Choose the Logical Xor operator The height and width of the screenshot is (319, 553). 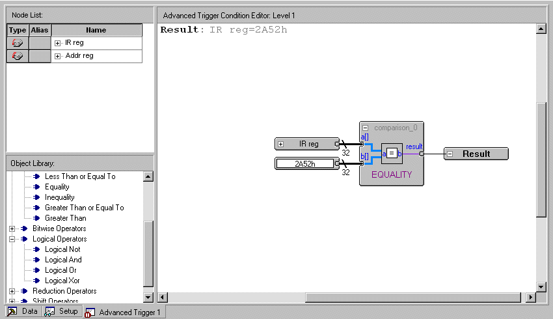(x=62, y=281)
